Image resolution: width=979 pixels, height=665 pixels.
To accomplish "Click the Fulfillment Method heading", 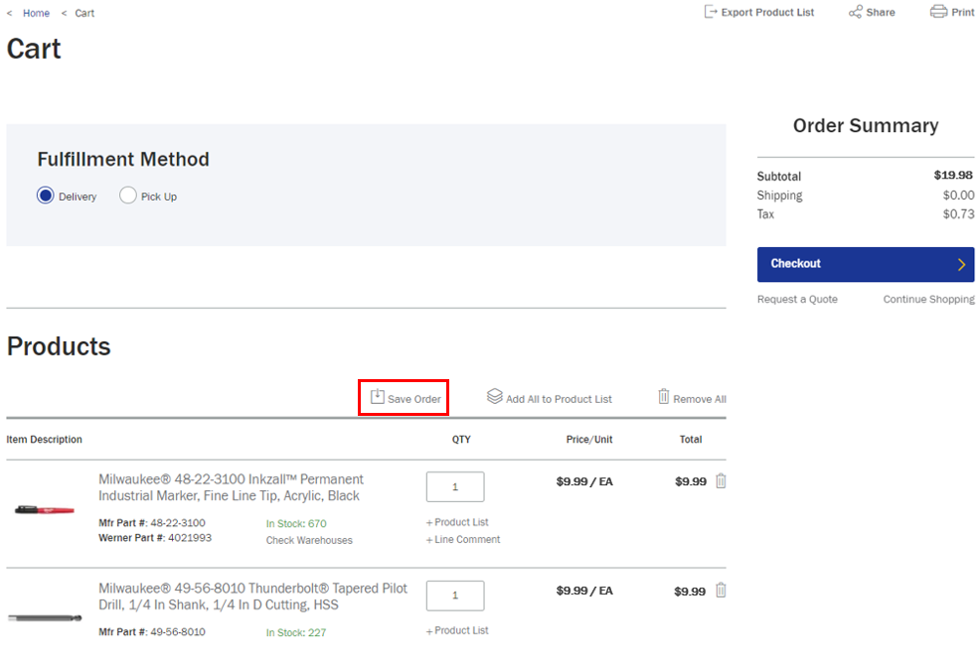I will click(123, 160).
